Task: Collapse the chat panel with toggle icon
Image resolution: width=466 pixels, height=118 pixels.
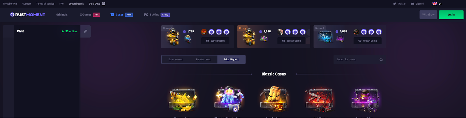Action: (x=86, y=31)
